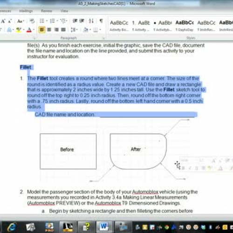Viewport: 233px width, 233px height.
Task: Open the help question mark taskbar icon
Action: pos(86,227)
